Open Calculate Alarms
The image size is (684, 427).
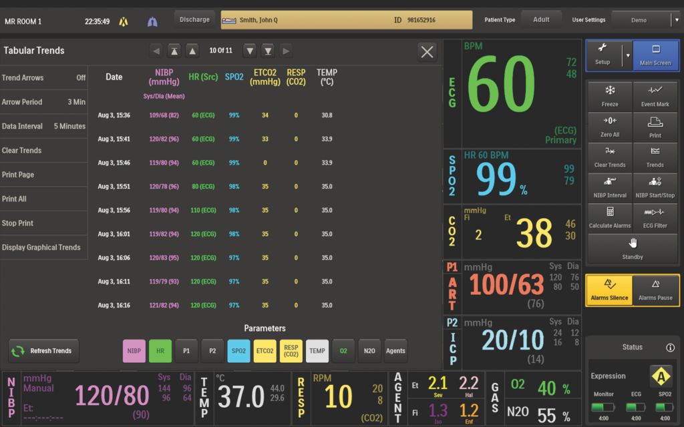(x=609, y=218)
